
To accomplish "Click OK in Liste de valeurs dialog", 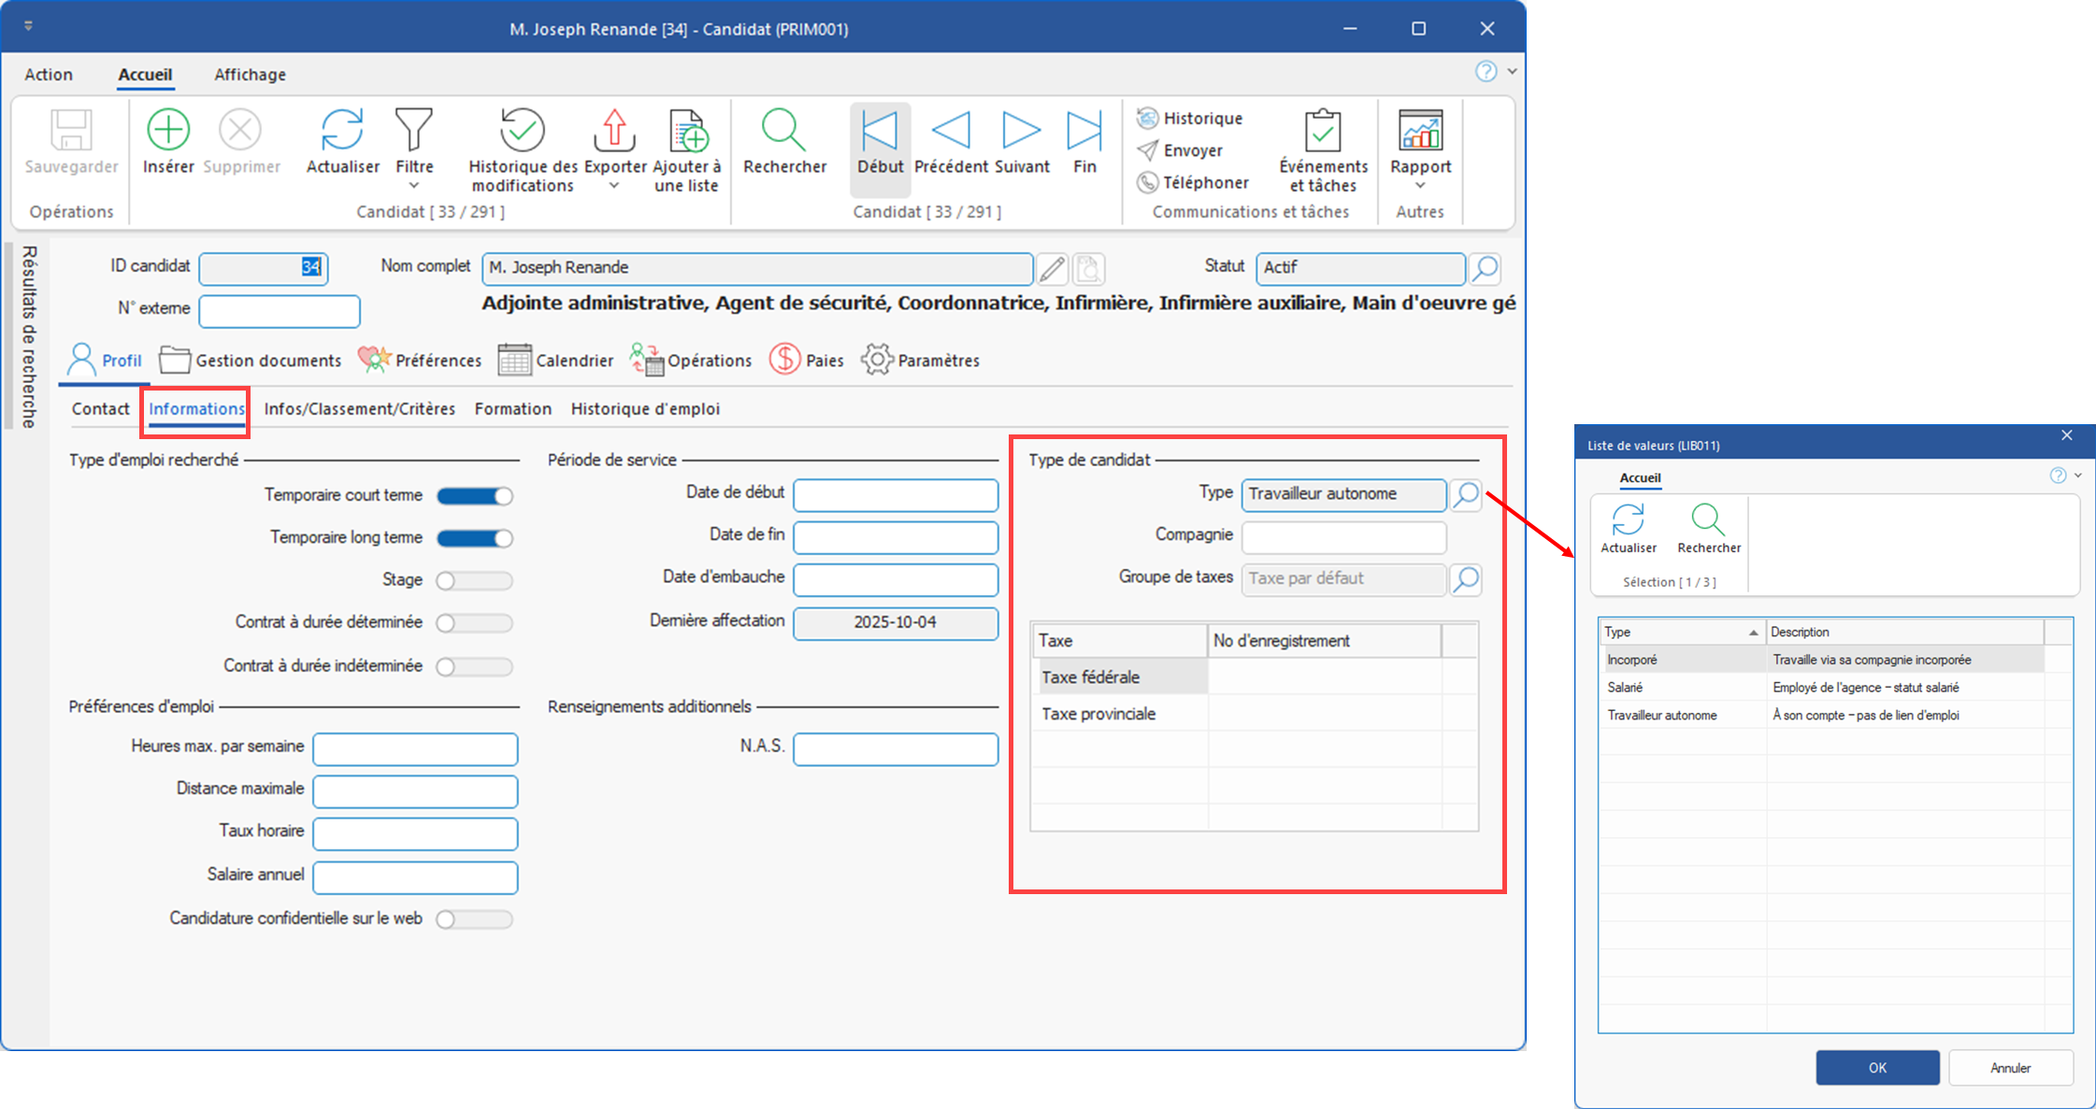I will (x=1877, y=1067).
